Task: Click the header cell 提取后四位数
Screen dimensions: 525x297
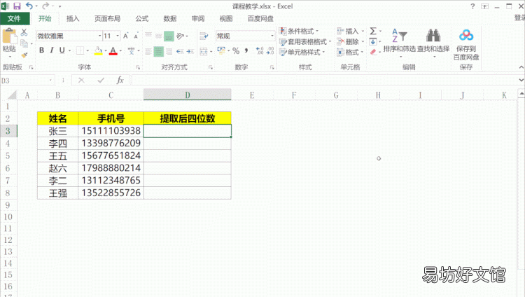Action: click(x=187, y=118)
